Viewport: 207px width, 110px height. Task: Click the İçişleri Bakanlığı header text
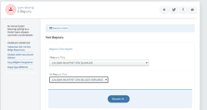[x=26, y=7]
